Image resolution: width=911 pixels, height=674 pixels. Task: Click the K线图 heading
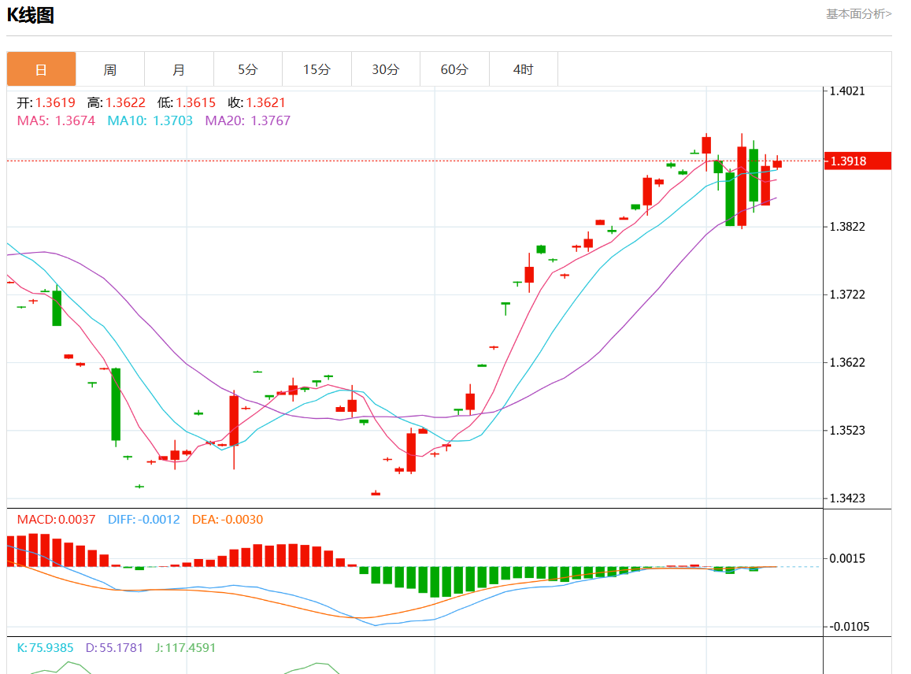coord(31,15)
